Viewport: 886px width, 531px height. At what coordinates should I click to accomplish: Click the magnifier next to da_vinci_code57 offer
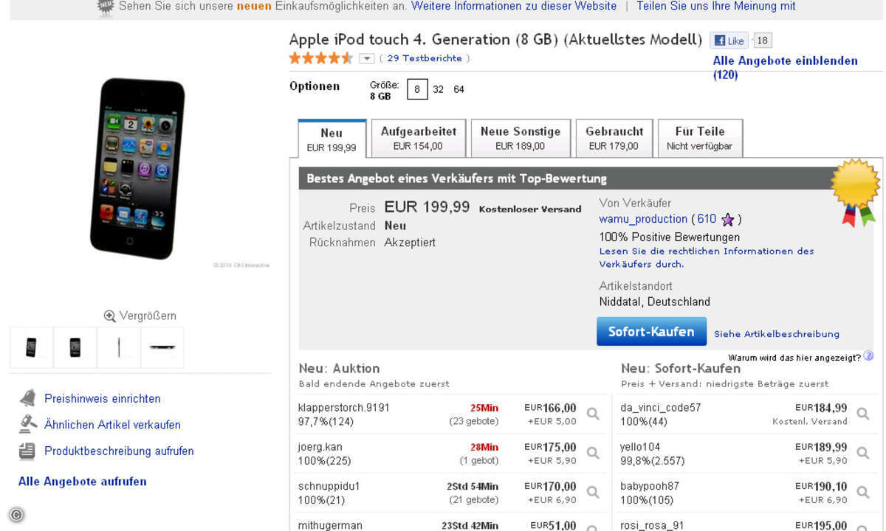tap(862, 414)
